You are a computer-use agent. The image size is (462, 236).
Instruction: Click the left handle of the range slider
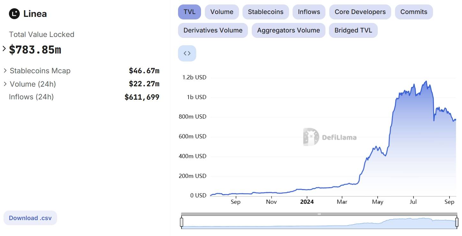pyautogui.click(x=182, y=222)
